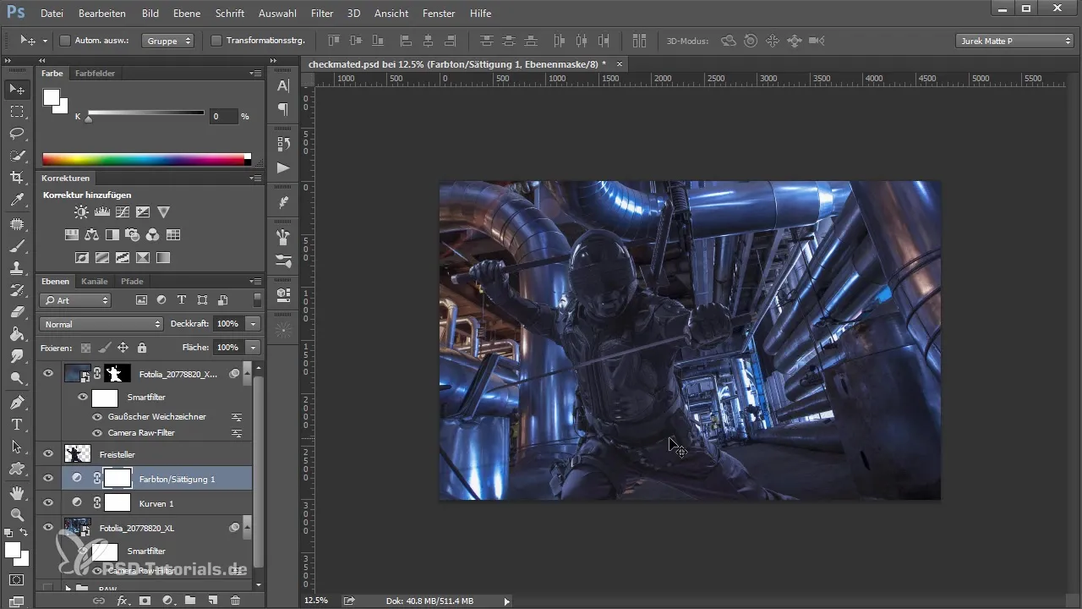The width and height of the screenshot is (1082, 609).
Task: Open the Filter menu
Action: pos(321,14)
